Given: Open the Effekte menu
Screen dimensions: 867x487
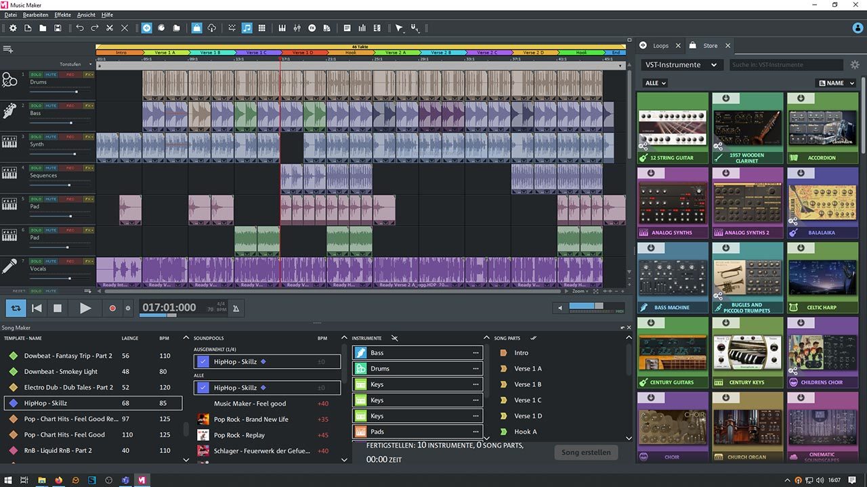Looking at the screenshot, I should (62, 15).
